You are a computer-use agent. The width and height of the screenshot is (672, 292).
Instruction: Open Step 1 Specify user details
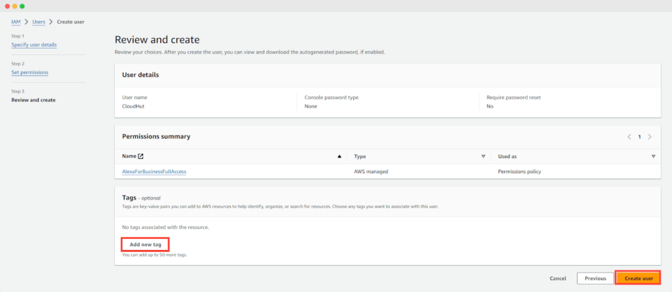click(x=34, y=45)
